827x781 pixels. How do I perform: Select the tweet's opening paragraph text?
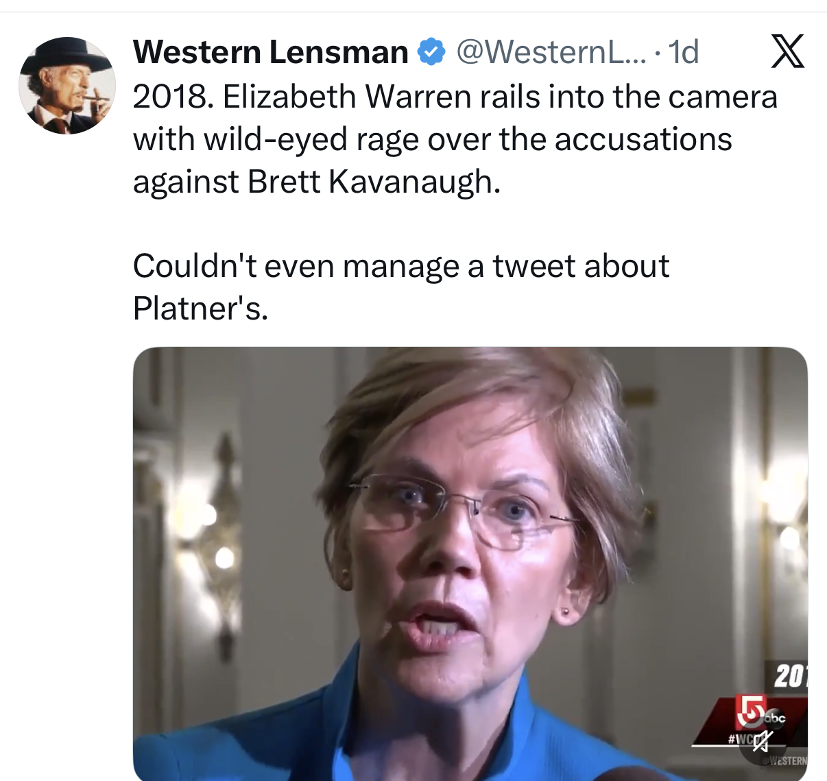455,139
